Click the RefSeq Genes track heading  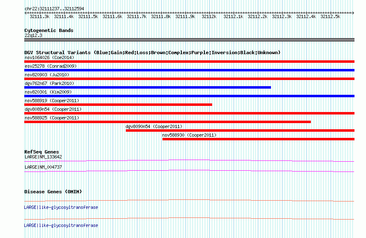point(42,152)
